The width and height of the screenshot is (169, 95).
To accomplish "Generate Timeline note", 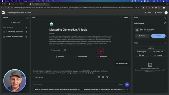I will click(x=158, y=55).
